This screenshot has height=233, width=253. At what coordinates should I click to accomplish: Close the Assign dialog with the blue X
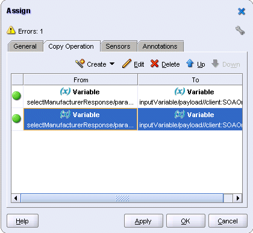coord(242,11)
